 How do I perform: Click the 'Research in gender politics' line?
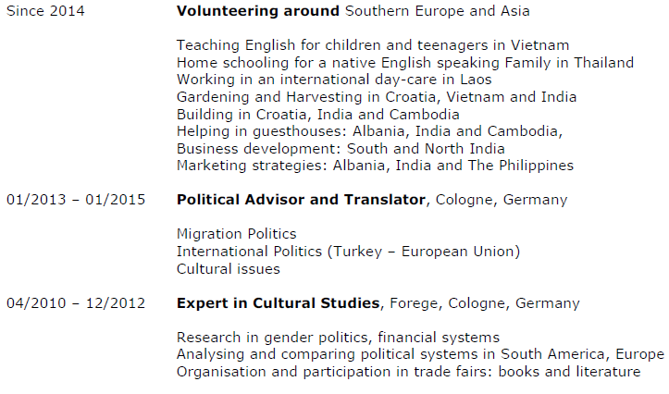(x=338, y=338)
